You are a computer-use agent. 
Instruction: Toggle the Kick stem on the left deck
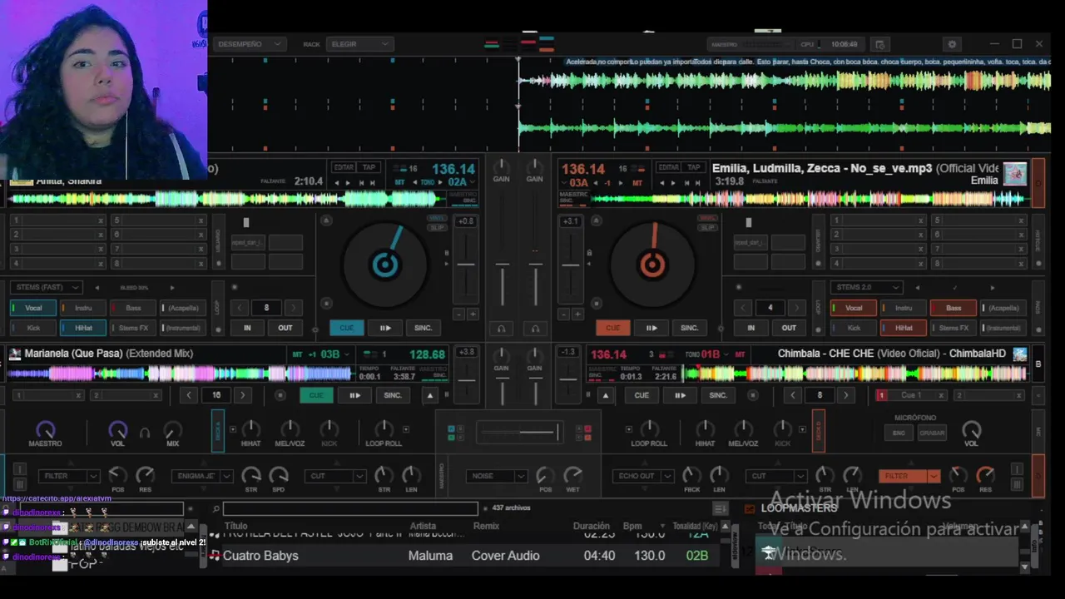click(x=33, y=328)
